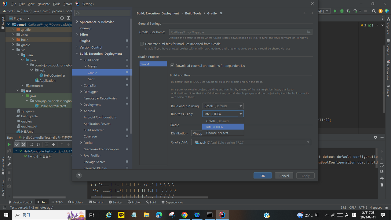This screenshot has width=391, height=220.
Task: Click the Settings search field
Action: pos(102,13)
